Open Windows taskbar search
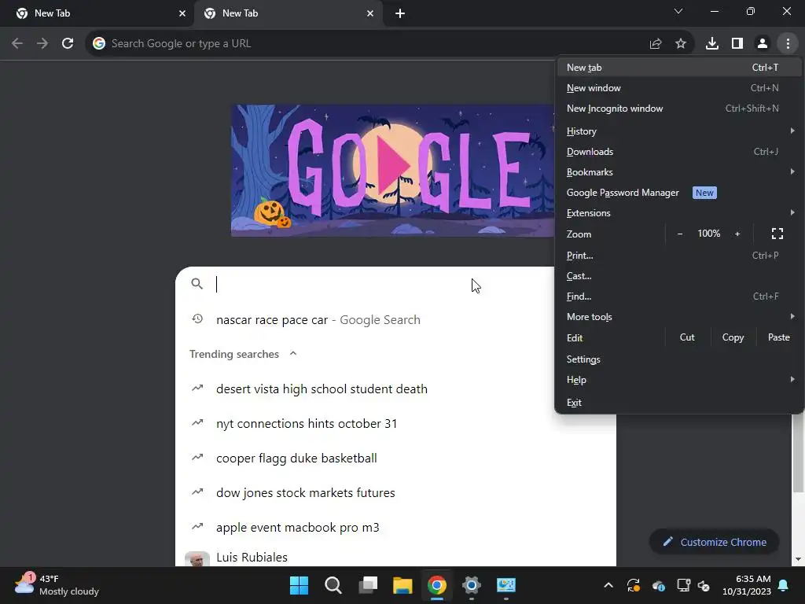 click(333, 585)
